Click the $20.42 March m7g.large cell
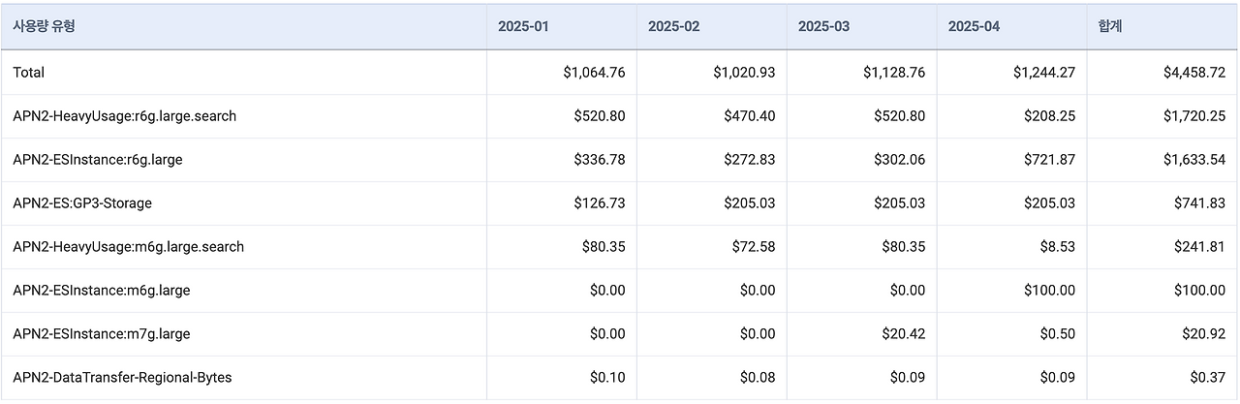 coord(904,334)
